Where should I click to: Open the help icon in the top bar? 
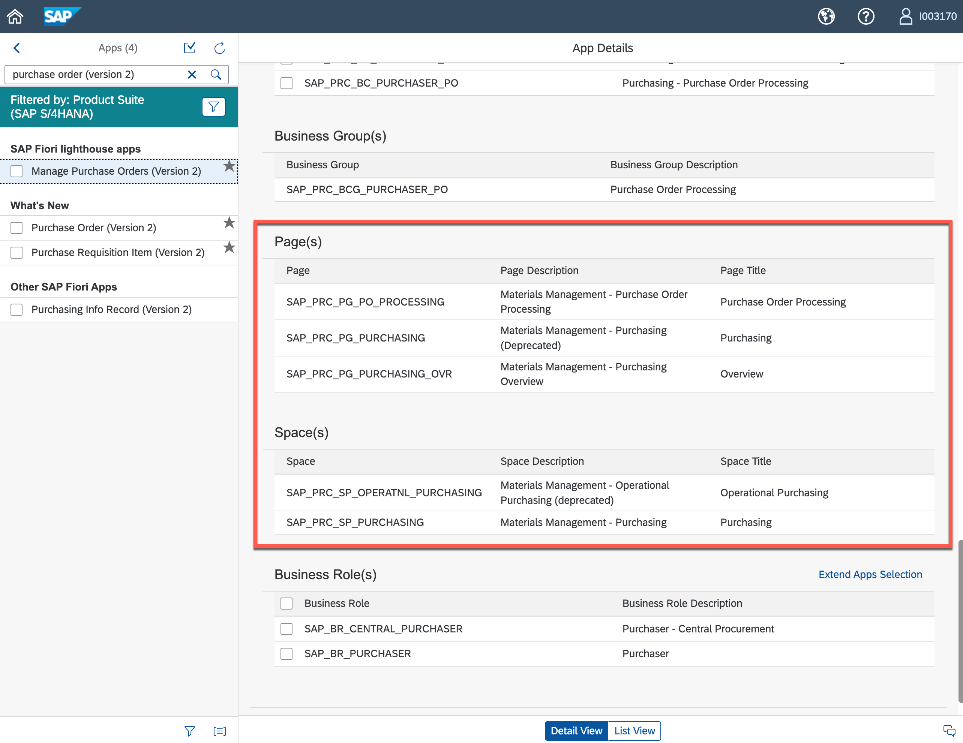pos(865,16)
